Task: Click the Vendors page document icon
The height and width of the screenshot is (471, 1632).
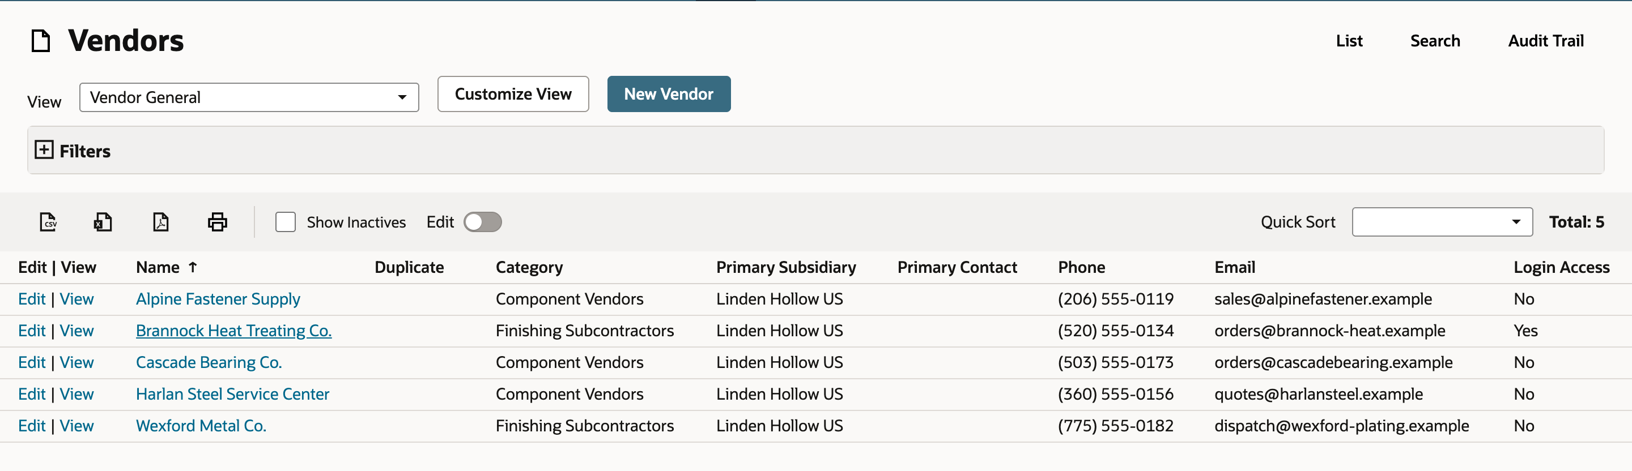Action: click(x=41, y=41)
